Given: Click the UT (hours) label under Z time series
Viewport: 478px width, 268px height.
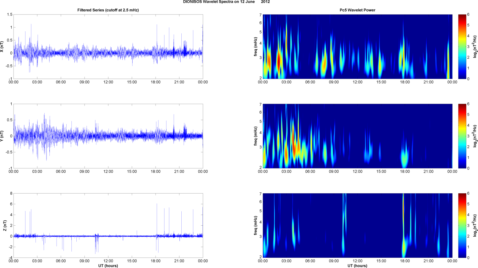Looking at the screenshot, I should click(x=108, y=266).
